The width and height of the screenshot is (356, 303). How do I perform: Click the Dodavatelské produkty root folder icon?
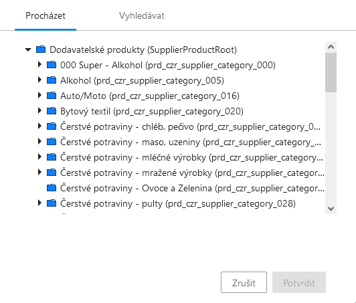point(41,49)
